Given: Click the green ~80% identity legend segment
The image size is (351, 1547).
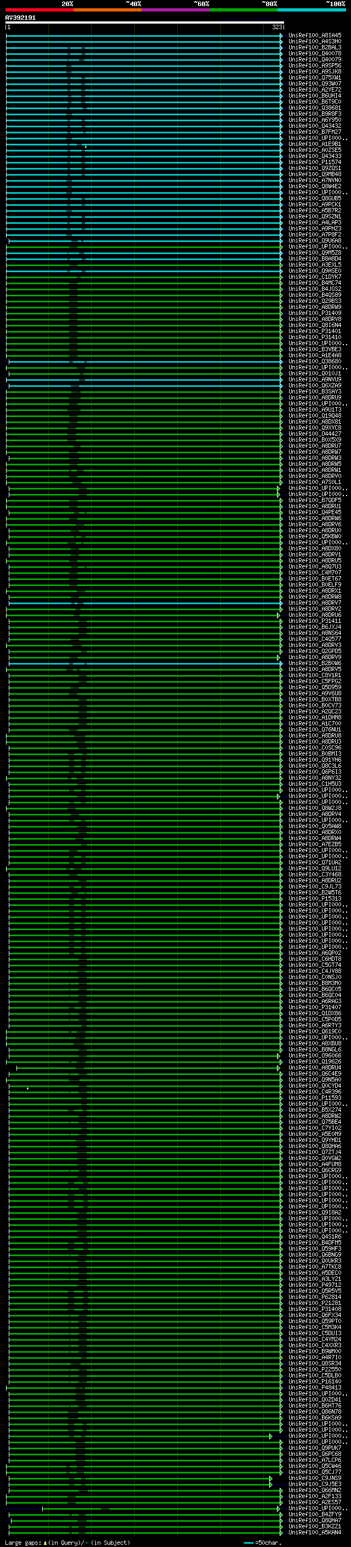Looking at the screenshot, I should (244, 10).
